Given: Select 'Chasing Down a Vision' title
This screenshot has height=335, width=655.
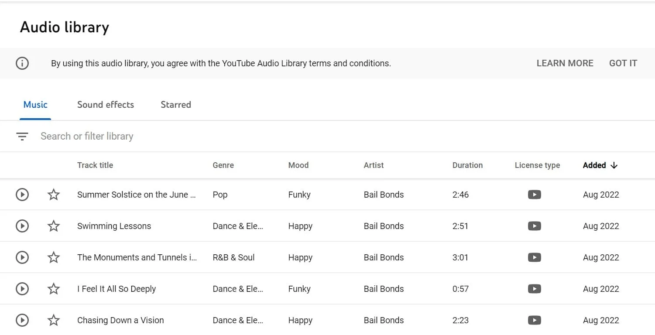Looking at the screenshot, I should (x=121, y=320).
